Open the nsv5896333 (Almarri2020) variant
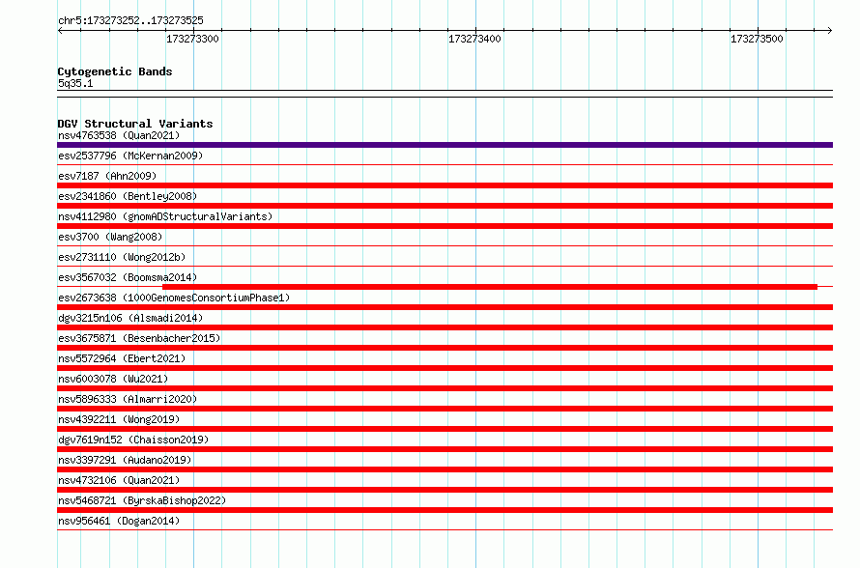 128,399
